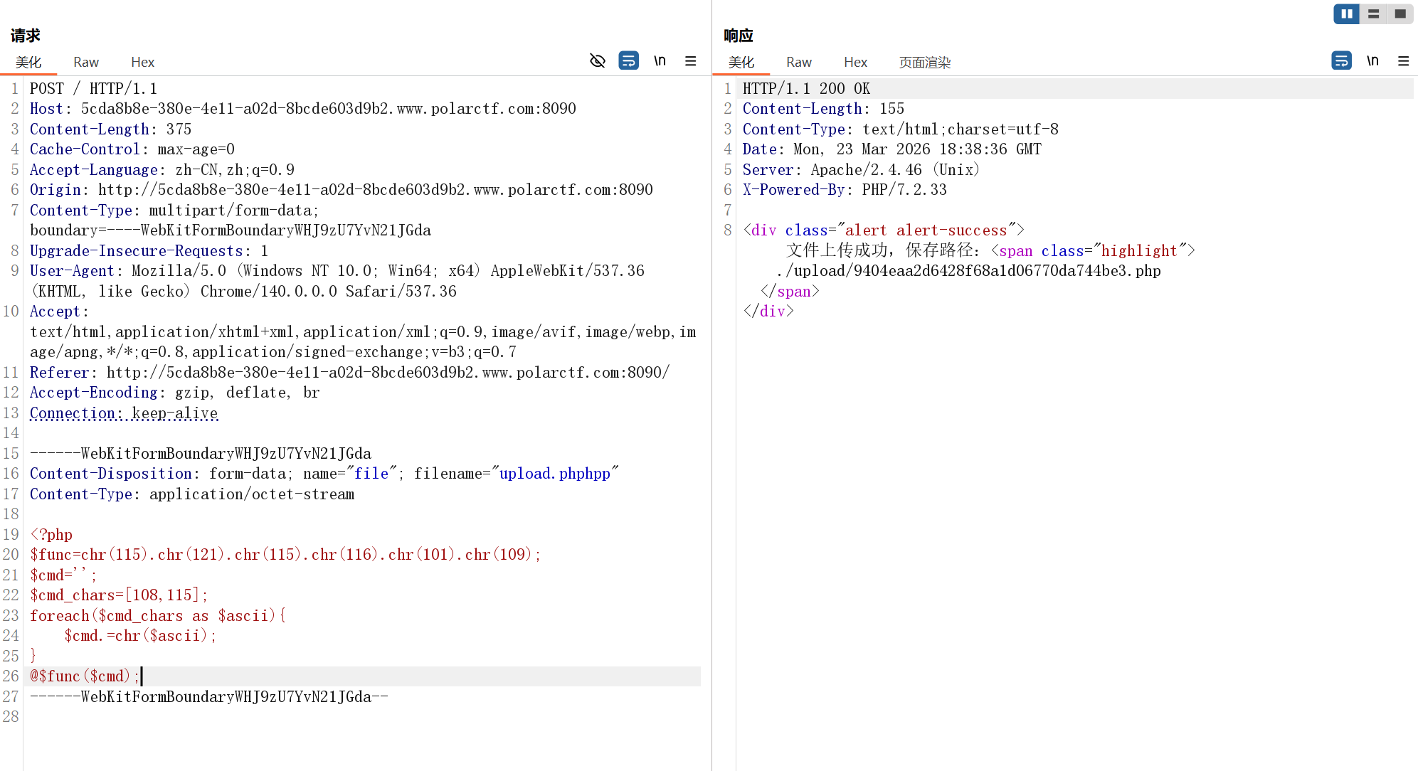This screenshot has width=1418, height=771.
Task: Switch to top-bottom split layout
Action: pyautogui.click(x=1373, y=14)
